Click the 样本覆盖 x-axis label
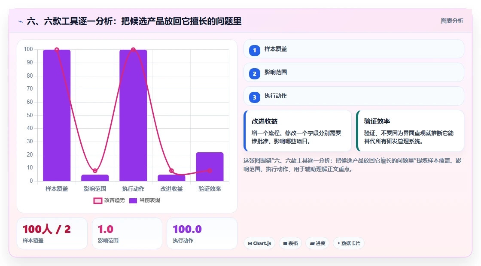Image resolution: width=481 pixels, height=266 pixels. point(57,189)
